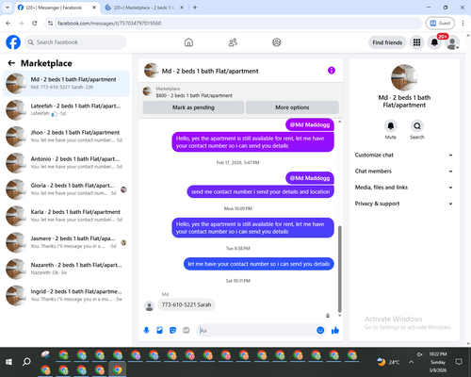Viewport: 471px width, 377px height.
Task: Open the Lateefah conversation
Action: [x=66, y=110]
